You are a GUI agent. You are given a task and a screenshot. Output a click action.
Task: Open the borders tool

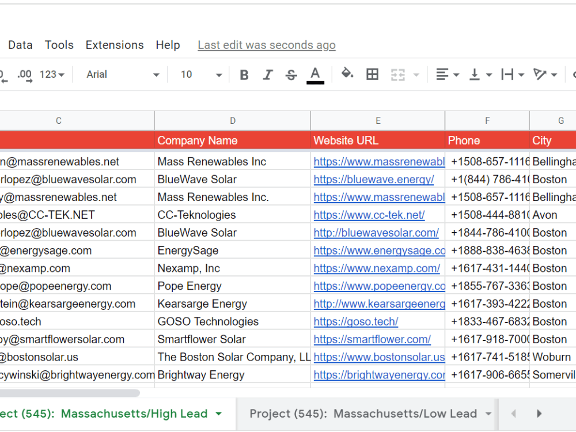(x=372, y=74)
